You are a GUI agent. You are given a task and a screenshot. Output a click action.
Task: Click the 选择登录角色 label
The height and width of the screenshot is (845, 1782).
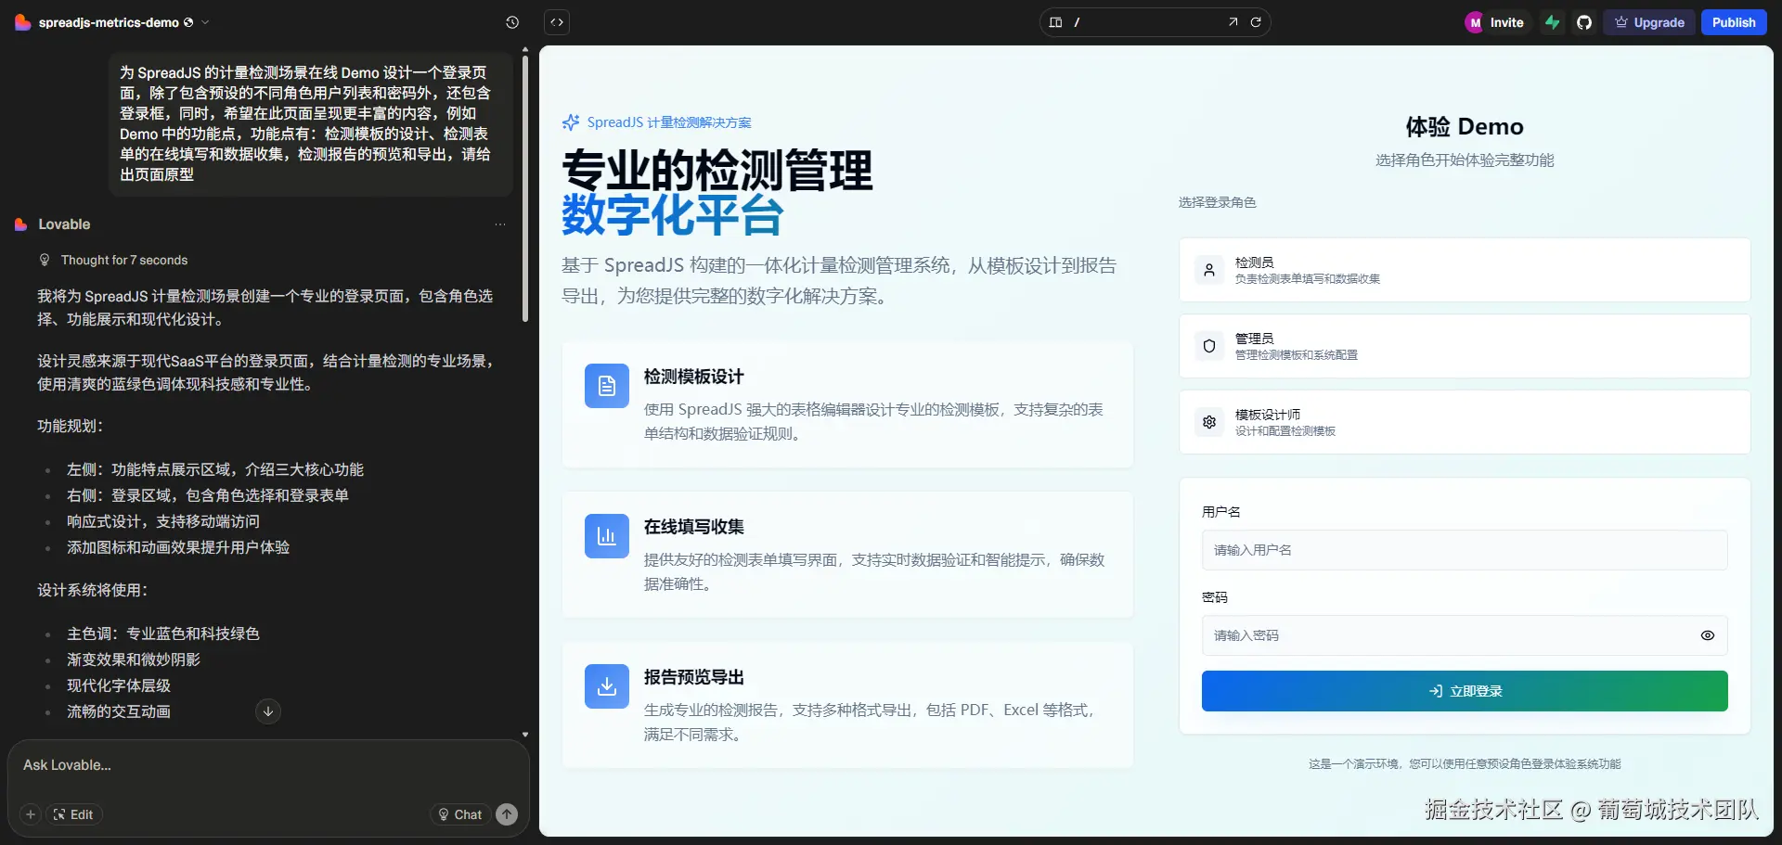point(1218,202)
